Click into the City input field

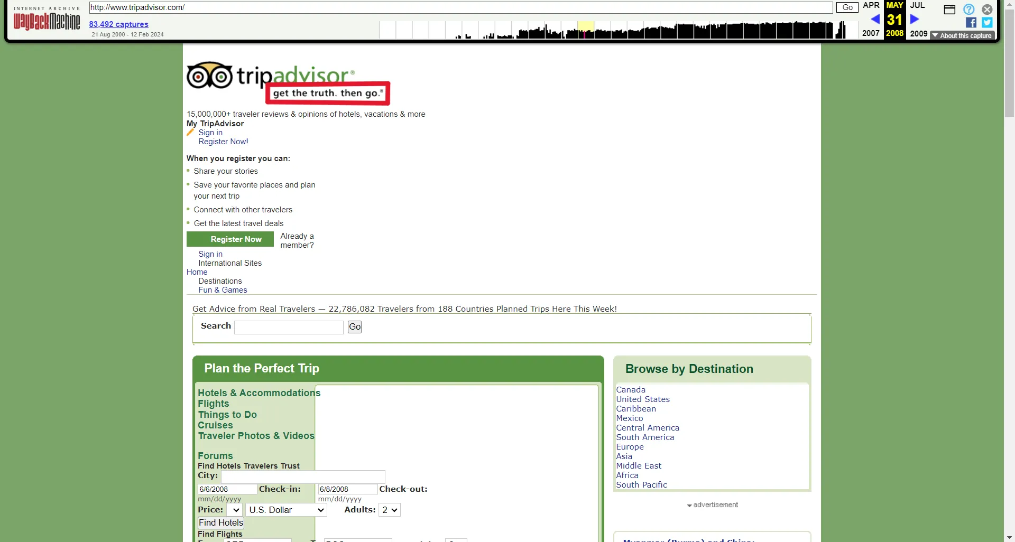click(x=303, y=476)
